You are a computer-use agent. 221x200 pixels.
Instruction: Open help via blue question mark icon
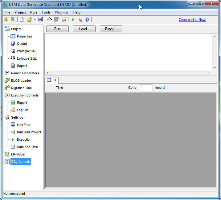pos(87,19)
